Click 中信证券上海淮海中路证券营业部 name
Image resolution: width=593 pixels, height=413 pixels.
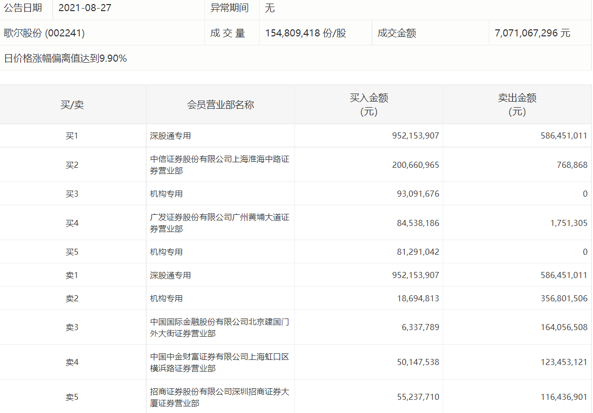click(220, 165)
